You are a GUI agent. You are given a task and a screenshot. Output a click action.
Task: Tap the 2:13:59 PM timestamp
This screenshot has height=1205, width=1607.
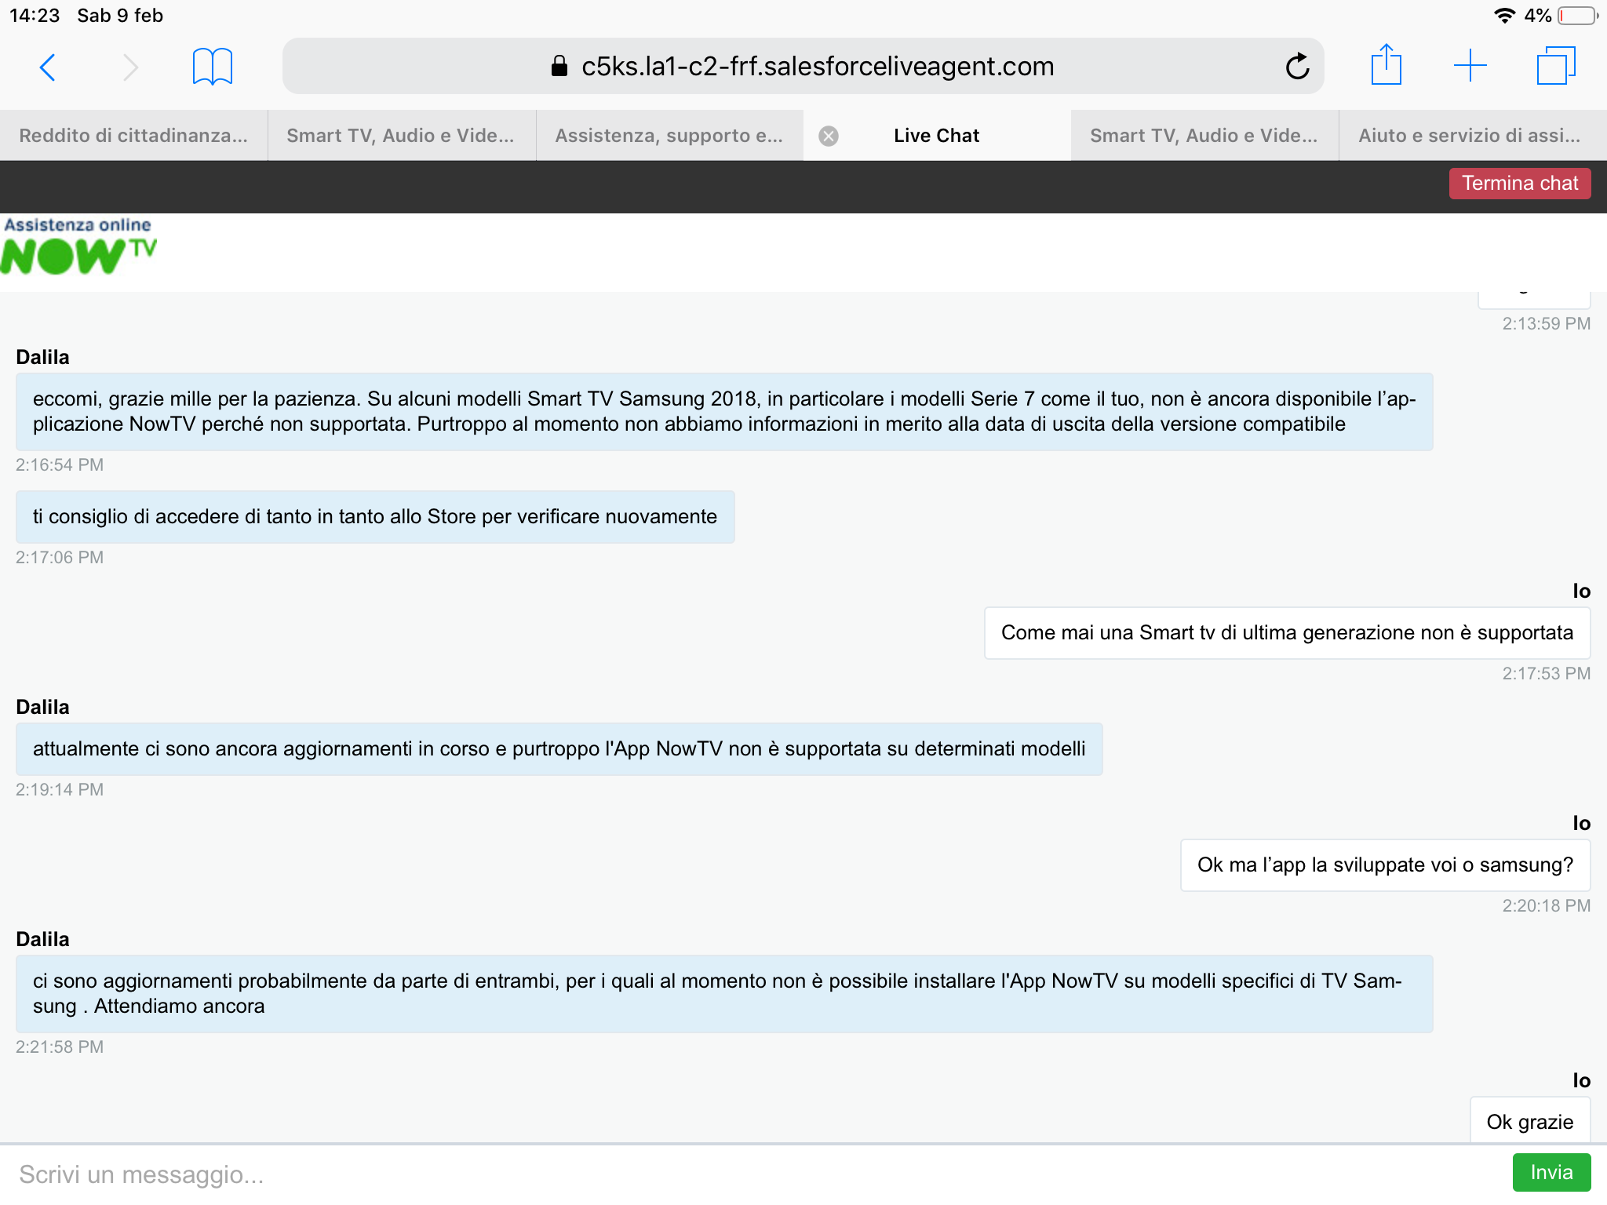(1546, 323)
